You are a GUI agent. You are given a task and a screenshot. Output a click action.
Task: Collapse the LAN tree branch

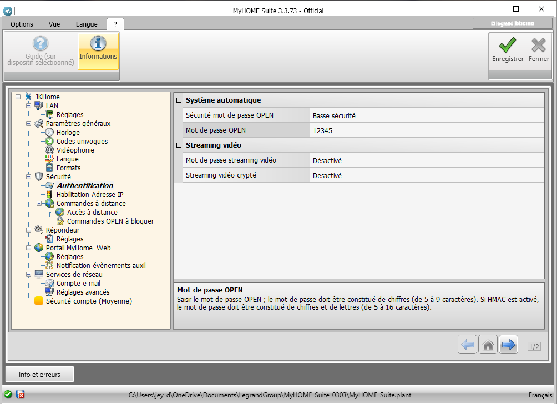(x=28, y=105)
